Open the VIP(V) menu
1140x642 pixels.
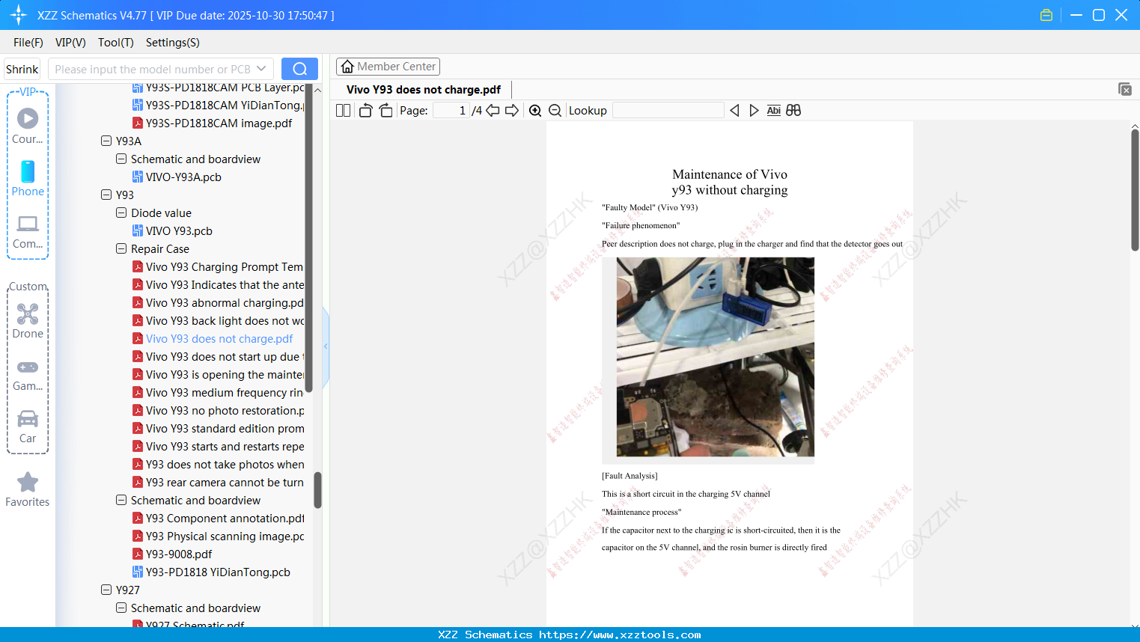tap(70, 43)
